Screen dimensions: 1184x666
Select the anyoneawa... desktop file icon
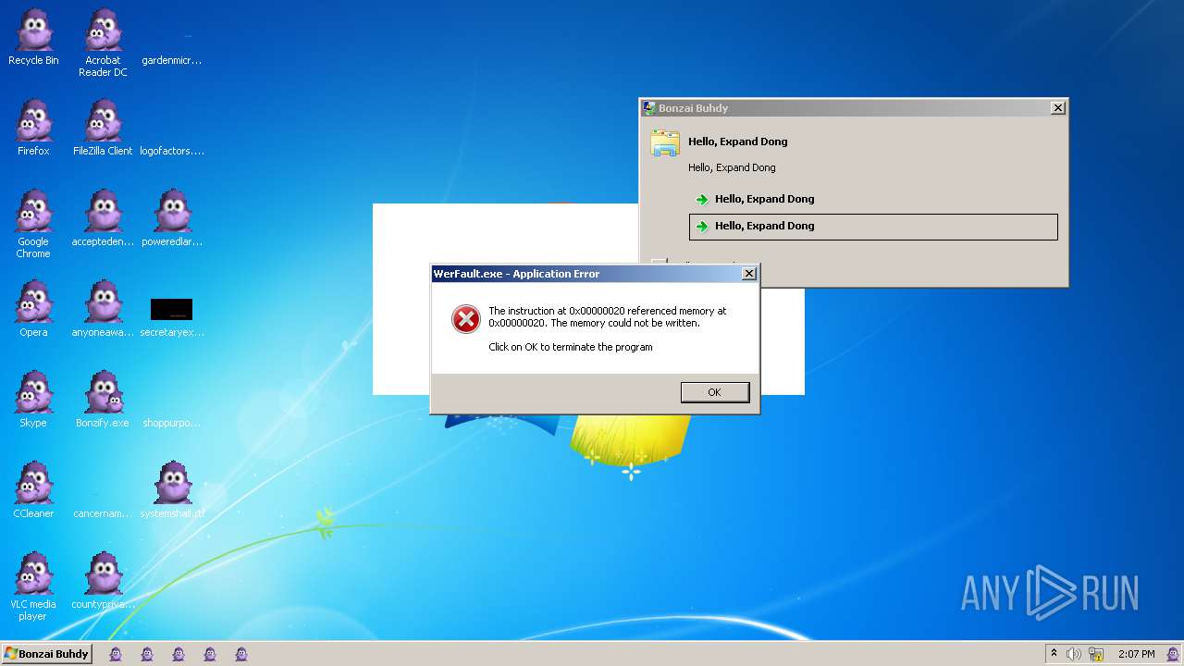click(x=103, y=309)
